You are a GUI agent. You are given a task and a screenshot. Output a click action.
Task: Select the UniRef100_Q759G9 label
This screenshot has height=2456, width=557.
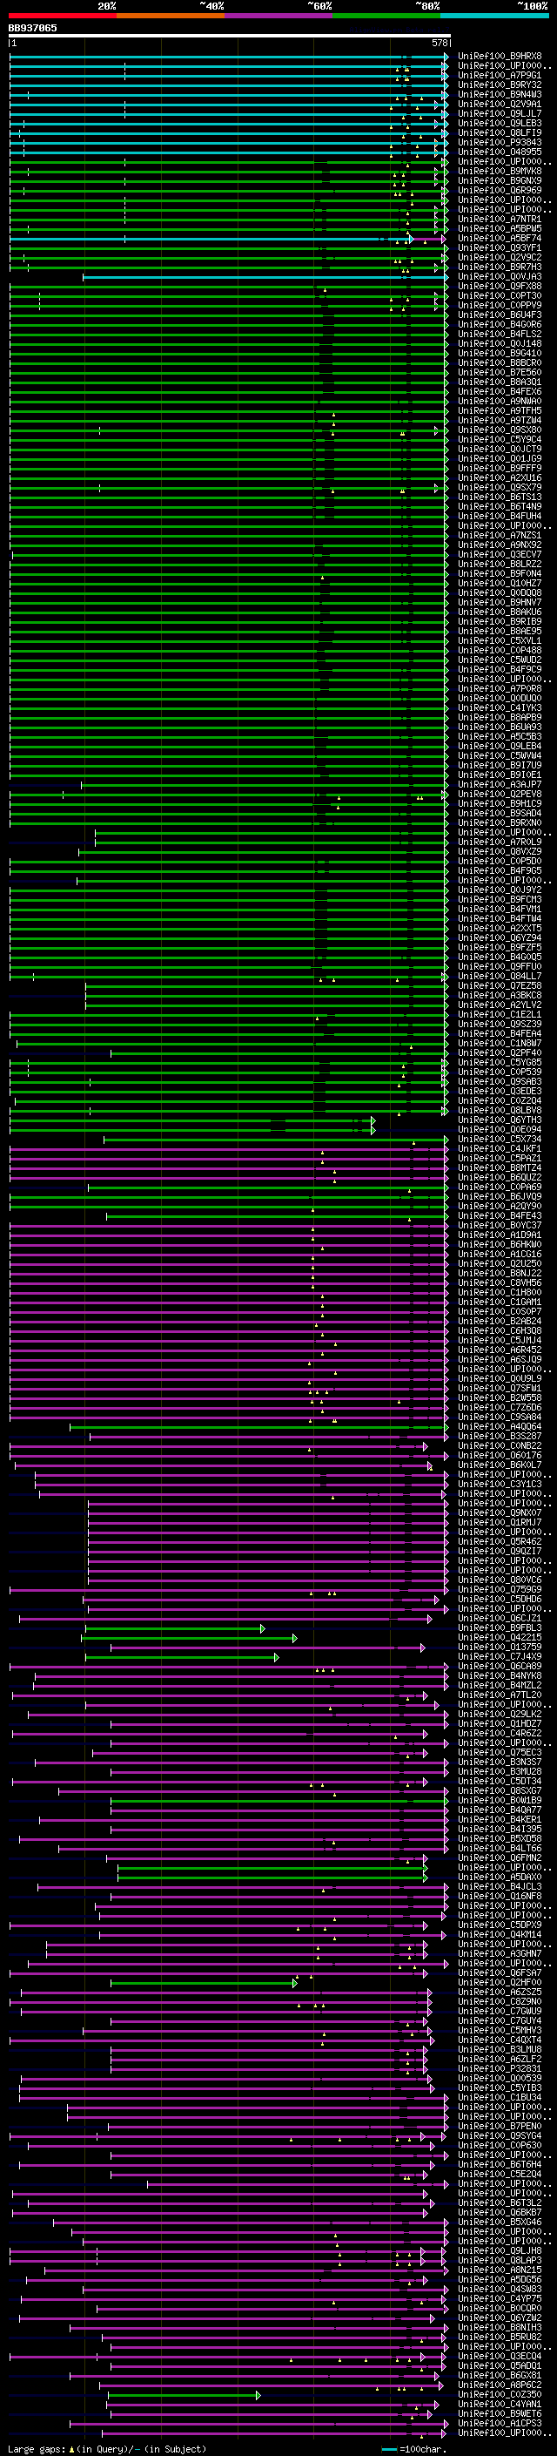(500, 1590)
